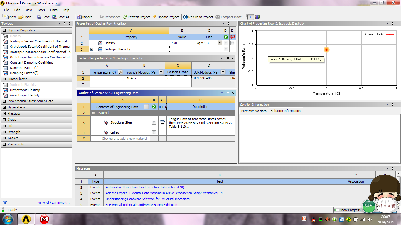Click the Show Progress button
401x225 pixels.
348,210
